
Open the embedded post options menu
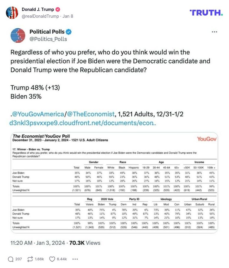214,32
